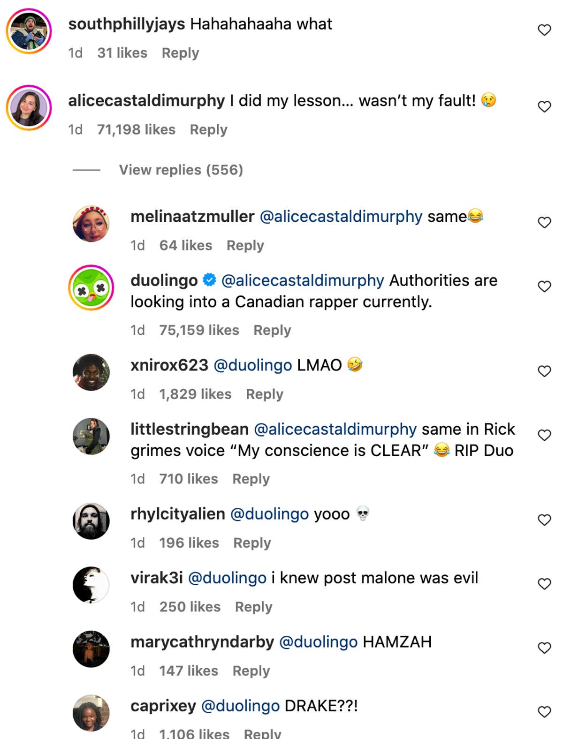563x739 pixels.
Task: Click the verified badge next to duolingo
Action: coord(208,280)
